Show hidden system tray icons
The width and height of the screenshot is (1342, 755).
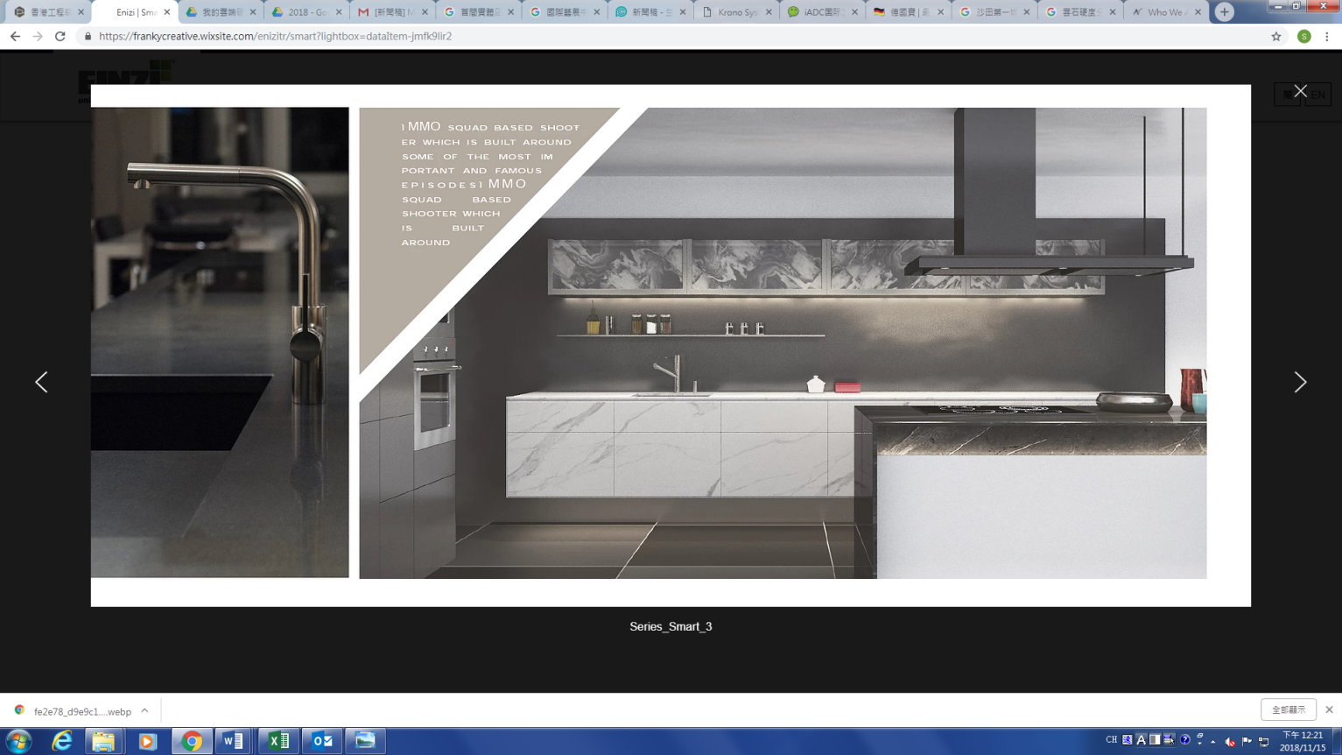pyautogui.click(x=1212, y=741)
